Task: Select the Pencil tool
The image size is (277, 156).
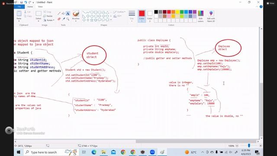Action: (59, 13)
